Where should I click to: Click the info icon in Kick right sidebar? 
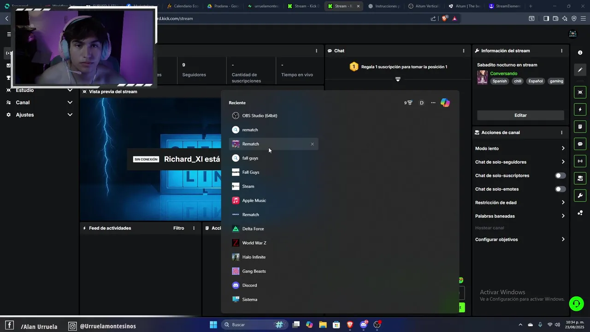point(580,53)
